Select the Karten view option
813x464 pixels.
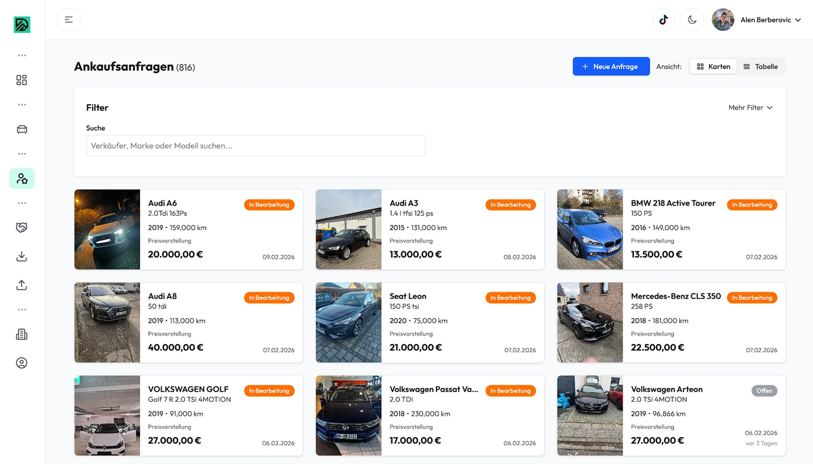pyautogui.click(x=713, y=67)
